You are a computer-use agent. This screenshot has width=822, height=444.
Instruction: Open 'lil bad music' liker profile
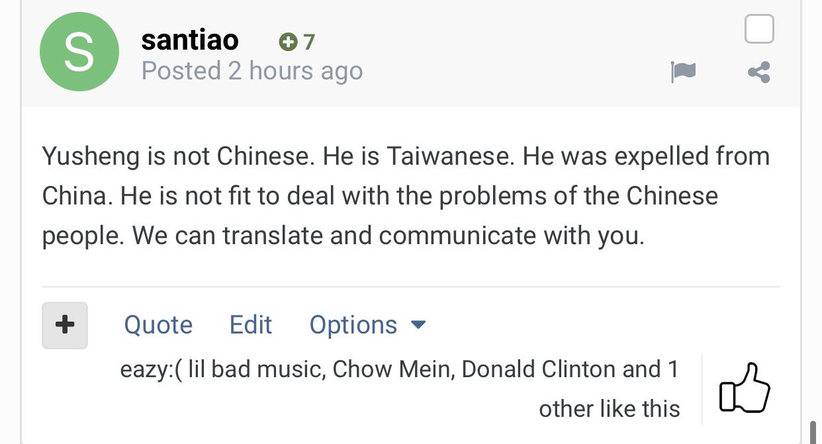(256, 369)
